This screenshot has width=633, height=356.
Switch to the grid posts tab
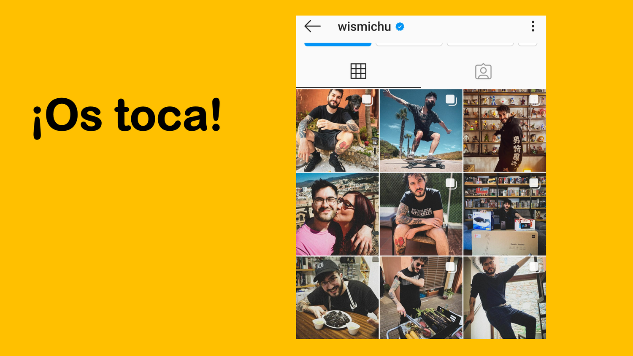coord(358,71)
